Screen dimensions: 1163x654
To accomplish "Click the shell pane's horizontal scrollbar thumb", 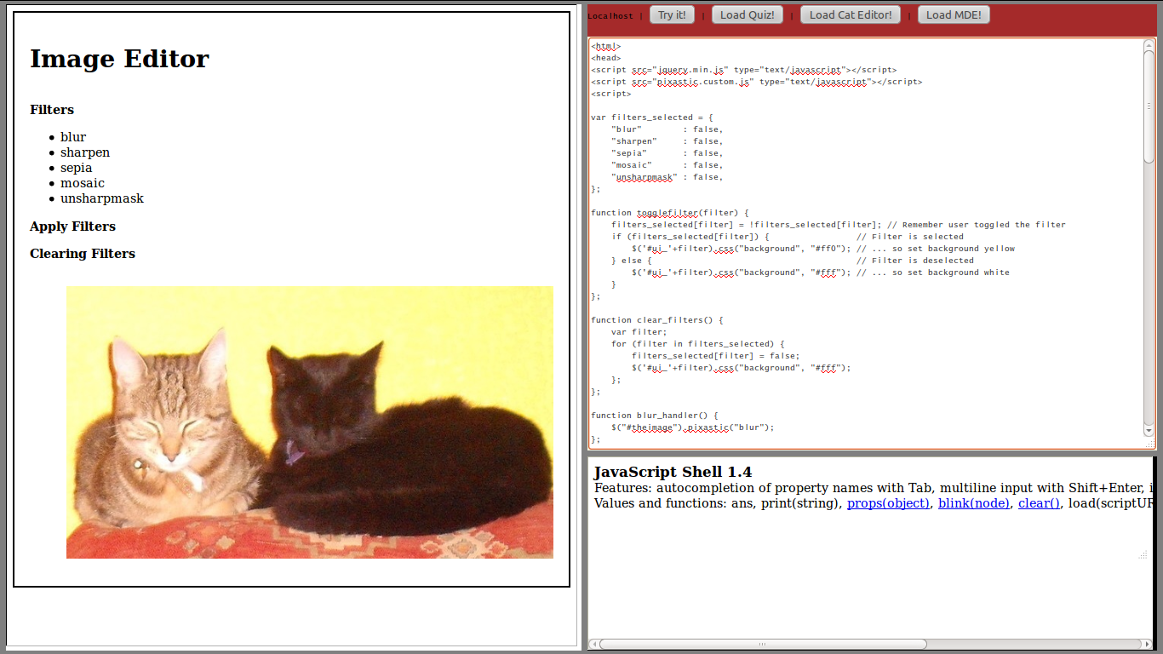I will tap(763, 644).
